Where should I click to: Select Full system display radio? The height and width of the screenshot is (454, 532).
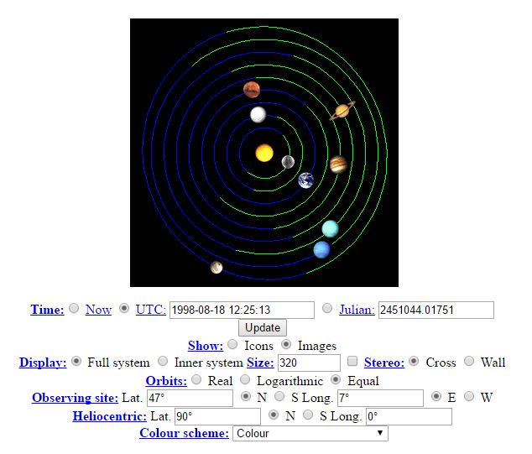point(76,361)
